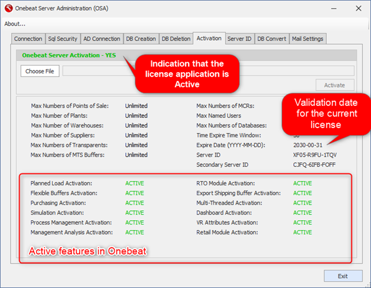Open the About... menu
Viewport: 371px width, 288px height.
click(x=15, y=24)
